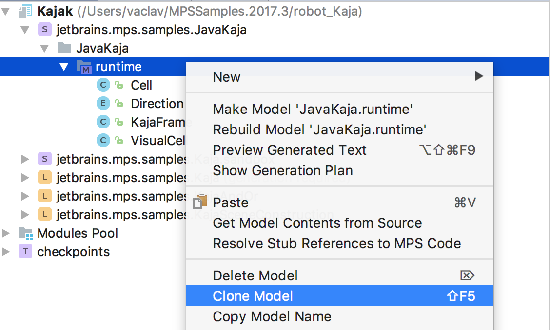The width and height of the screenshot is (550, 330).
Task: Click the language L icon for KajaAndOr
Action: pos(44,196)
